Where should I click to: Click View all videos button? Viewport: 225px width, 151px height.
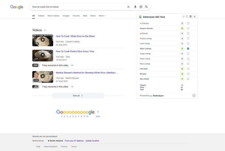(x=78, y=96)
